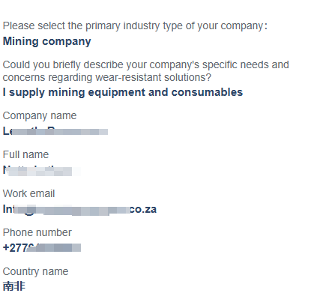Click the word 'Please' at the top
Image resolution: width=311 pixels, height=302 pixels.
[x=19, y=26]
